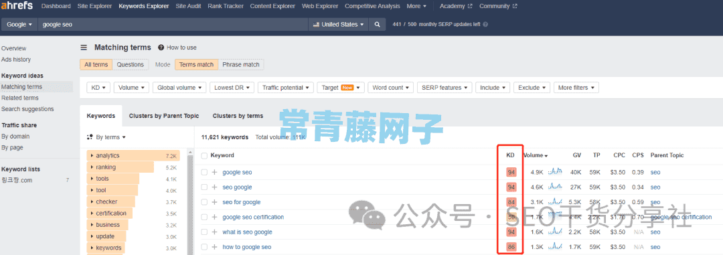Click the By terms grouping icon
Viewport: 723px width, 255px height.
pyautogui.click(x=90, y=137)
